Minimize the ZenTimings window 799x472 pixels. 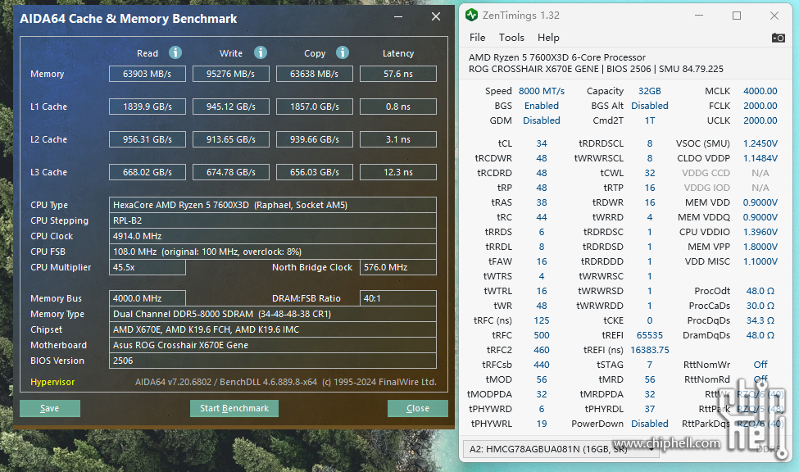click(x=699, y=16)
